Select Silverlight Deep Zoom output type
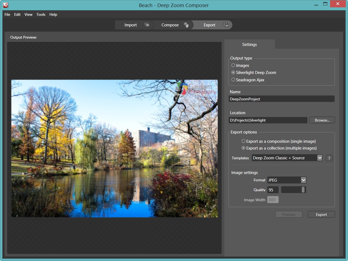The image size is (348, 261). [x=233, y=73]
